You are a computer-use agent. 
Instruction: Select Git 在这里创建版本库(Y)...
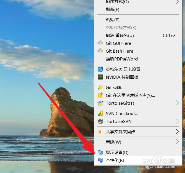tap(138, 95)
